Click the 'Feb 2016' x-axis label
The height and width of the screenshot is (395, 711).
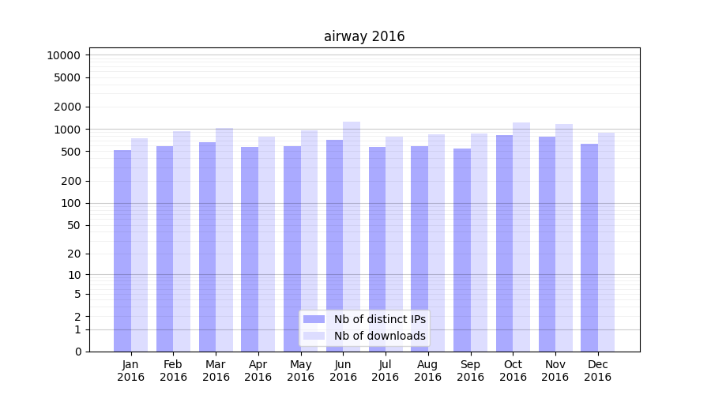point(173,371)
